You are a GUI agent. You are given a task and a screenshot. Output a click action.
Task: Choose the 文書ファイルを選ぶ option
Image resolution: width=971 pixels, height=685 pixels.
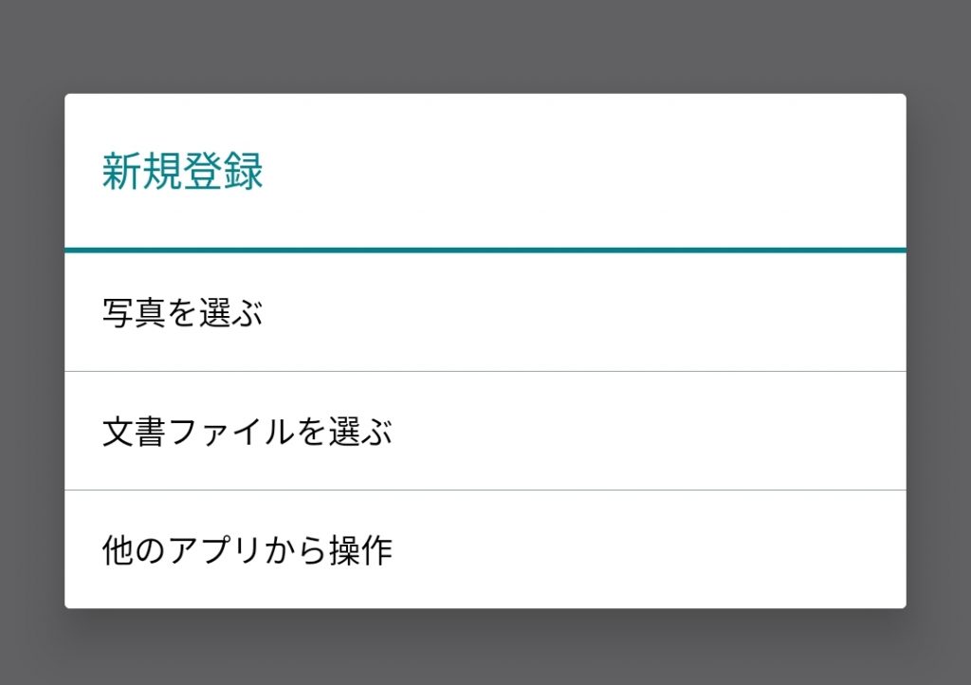(x=247, y=432)
